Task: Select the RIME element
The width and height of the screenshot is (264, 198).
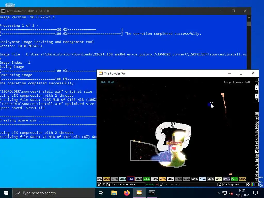Action: pos(155,179)
